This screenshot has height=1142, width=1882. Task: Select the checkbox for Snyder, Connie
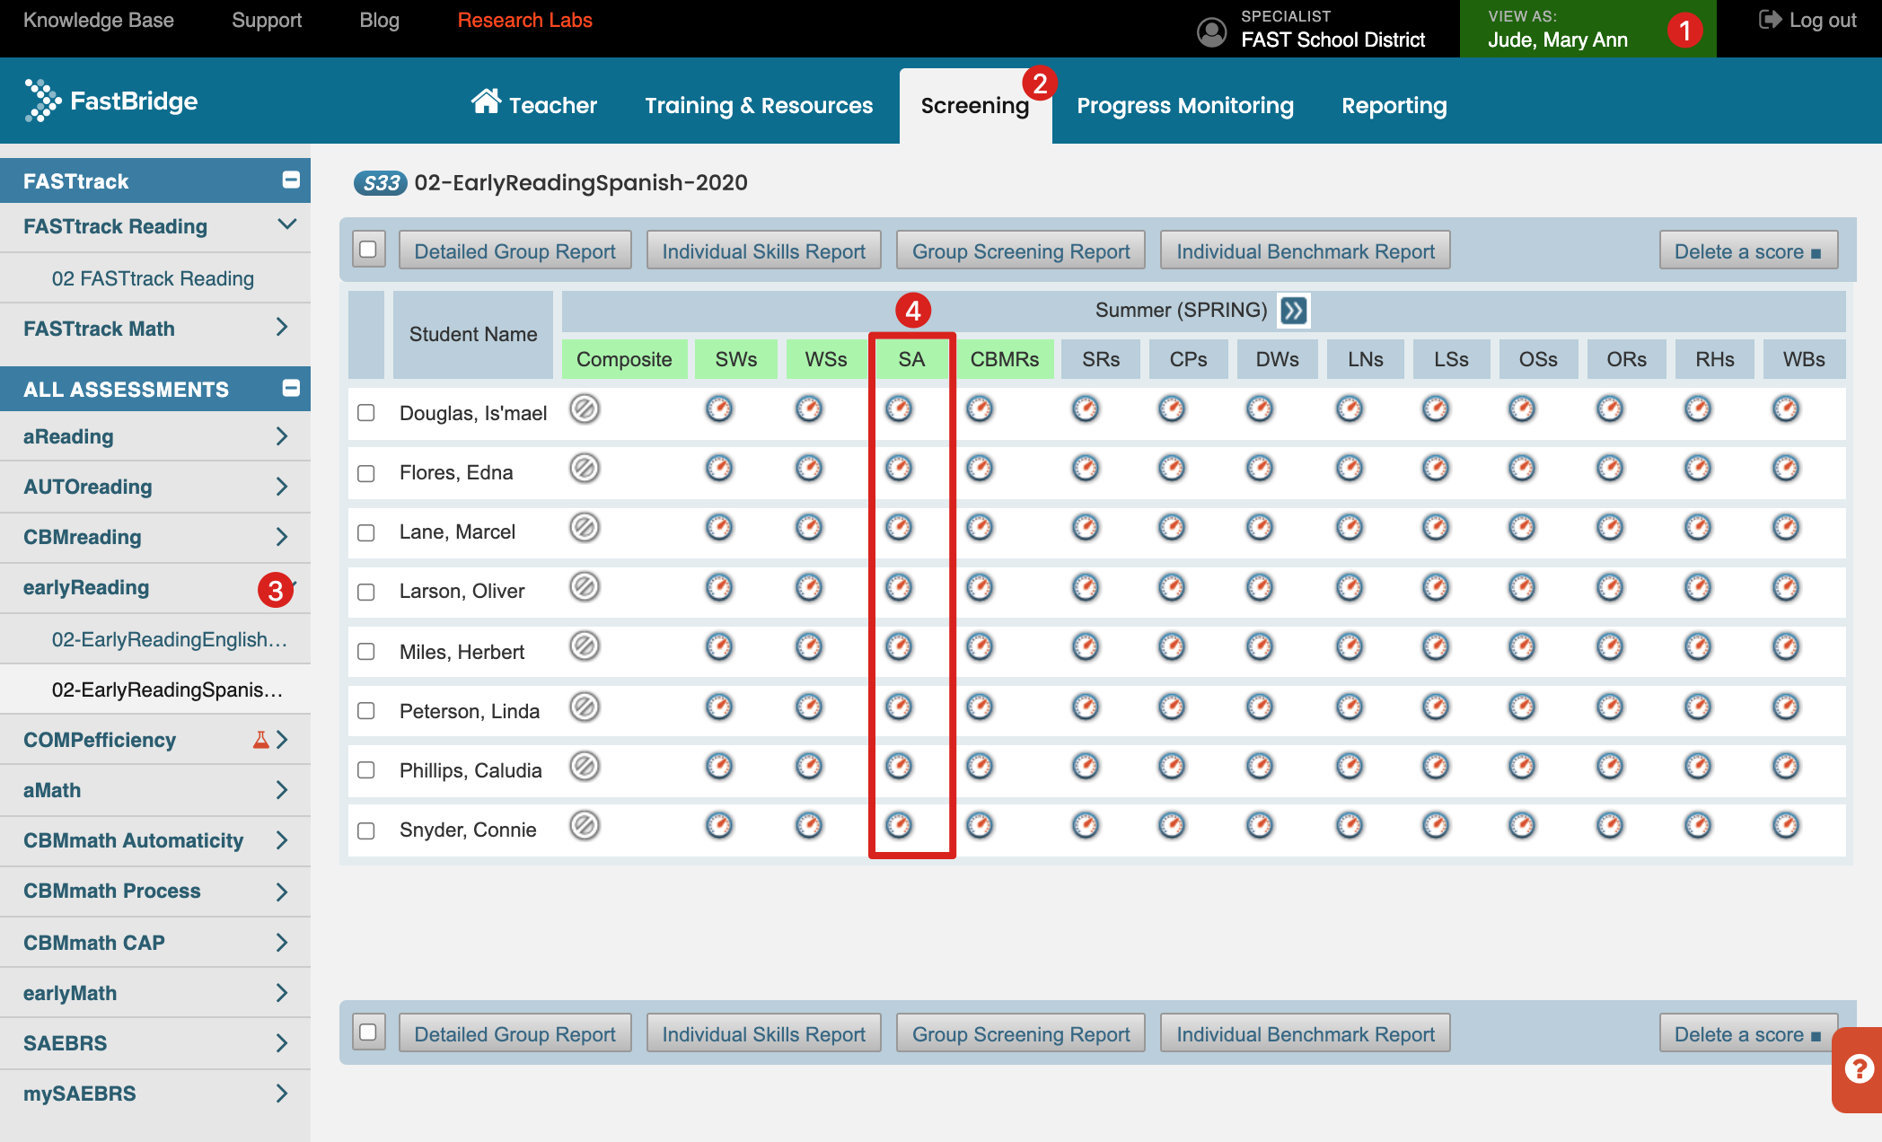366,830
